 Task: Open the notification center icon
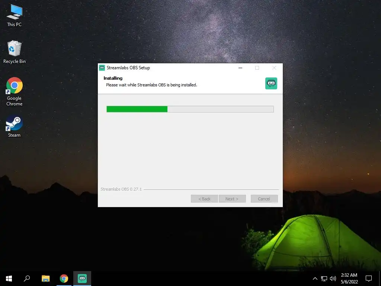tap(369, 279)
